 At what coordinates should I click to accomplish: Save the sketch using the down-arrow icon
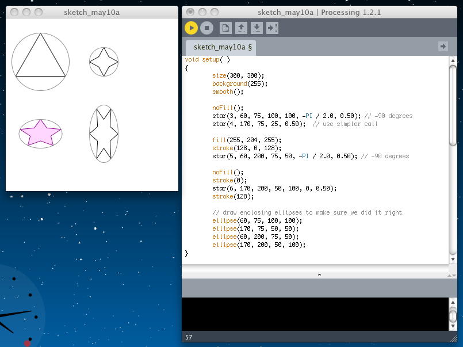click(x=257, y=28)
